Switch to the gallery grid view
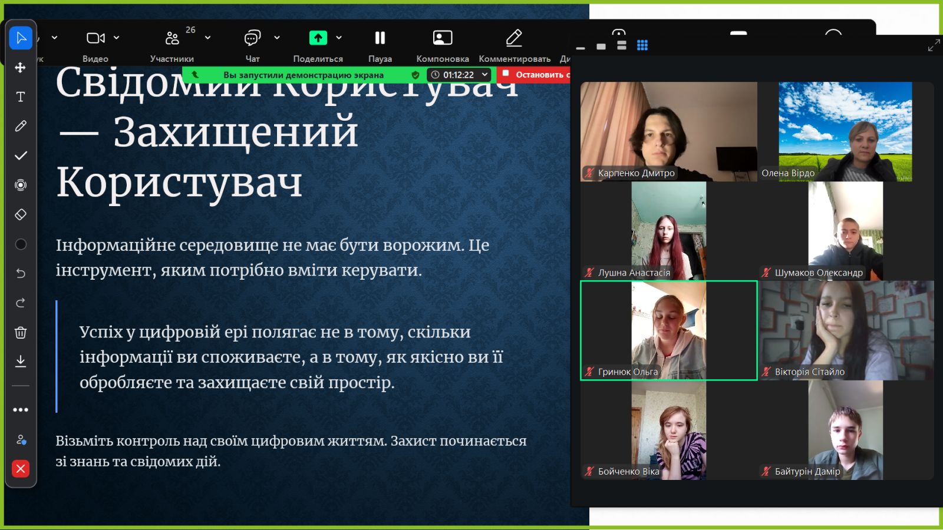Image resolution: width=943 pixels, height=530 pixels. 642,45
